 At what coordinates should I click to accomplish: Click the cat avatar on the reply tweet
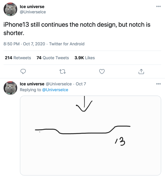(10, 88)
